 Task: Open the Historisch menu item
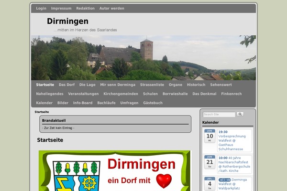[196, 85]
